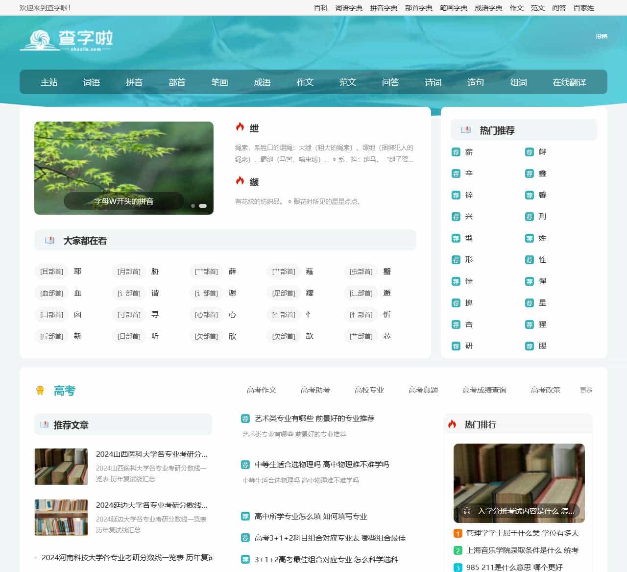The height and width of the screenshot is (572, 627).
Task: Open 更多 in the 高考 section
Action: pos(586,390)
